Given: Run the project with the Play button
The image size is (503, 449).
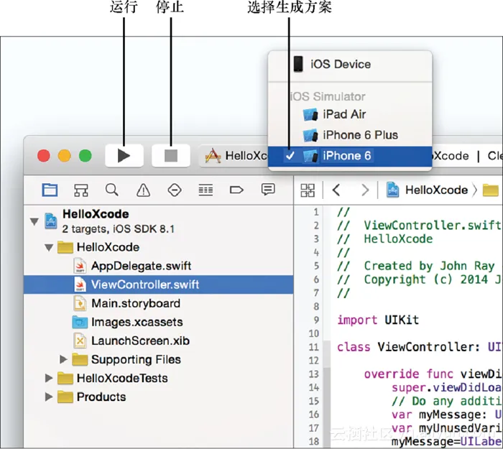Looking at the screenshot, I should click(124, 156).
